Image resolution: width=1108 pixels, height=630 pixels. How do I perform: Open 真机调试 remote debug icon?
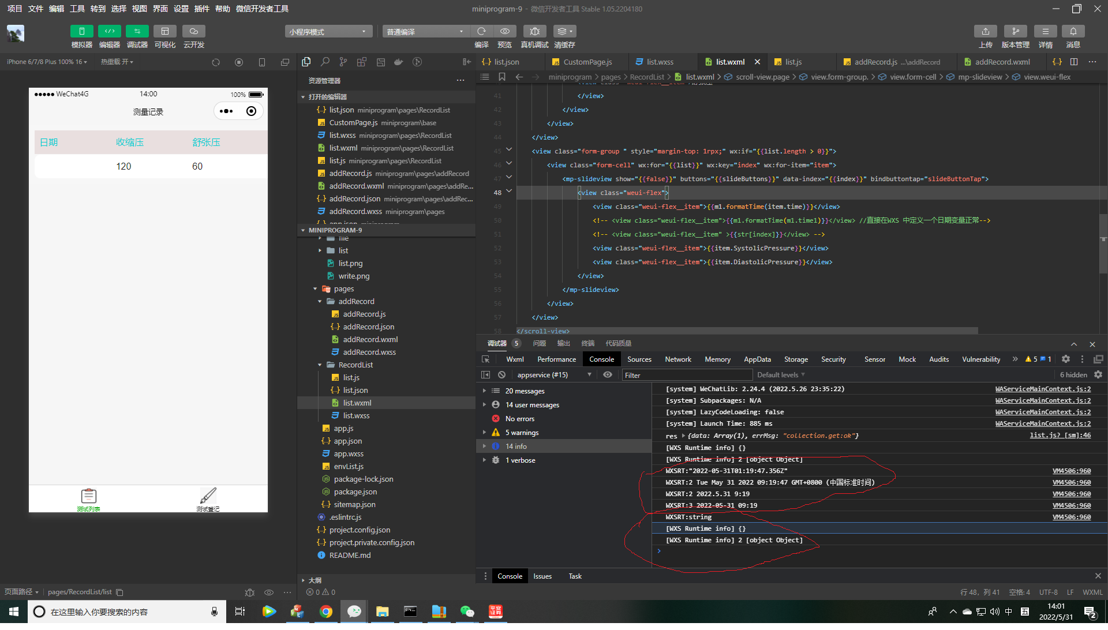pyautogui.click(x=534, y=31)
